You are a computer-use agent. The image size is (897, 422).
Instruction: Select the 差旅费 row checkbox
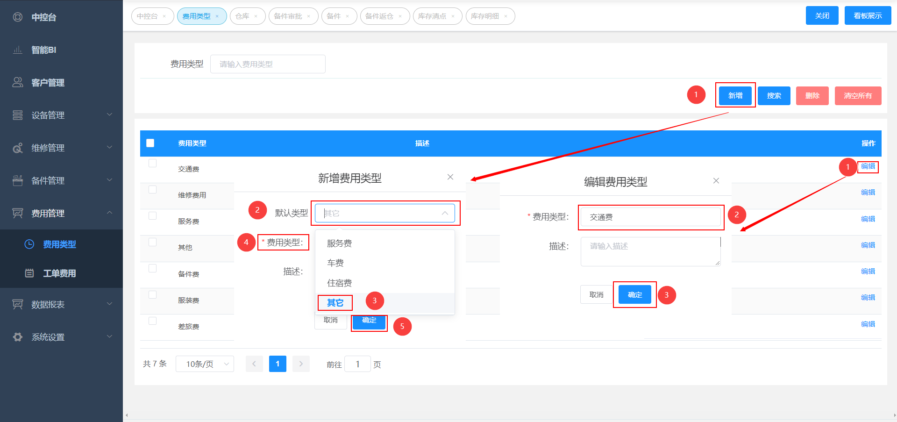(152, 321)
